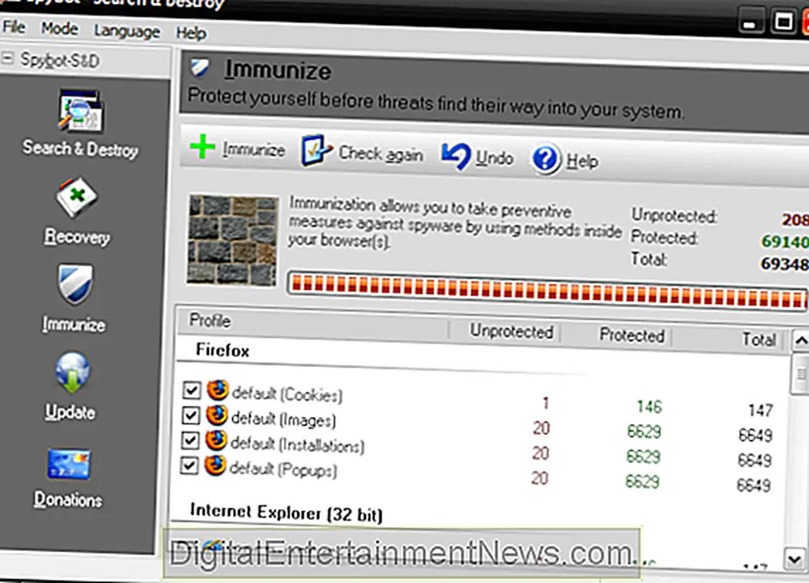Click scrollbar down arrow in profile list
This screenshot has width=809, height=583.
(x=796, y=559)
